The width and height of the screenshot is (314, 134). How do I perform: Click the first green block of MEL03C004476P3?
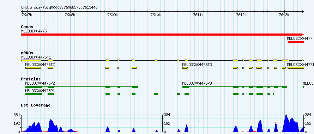click(186, 87)
